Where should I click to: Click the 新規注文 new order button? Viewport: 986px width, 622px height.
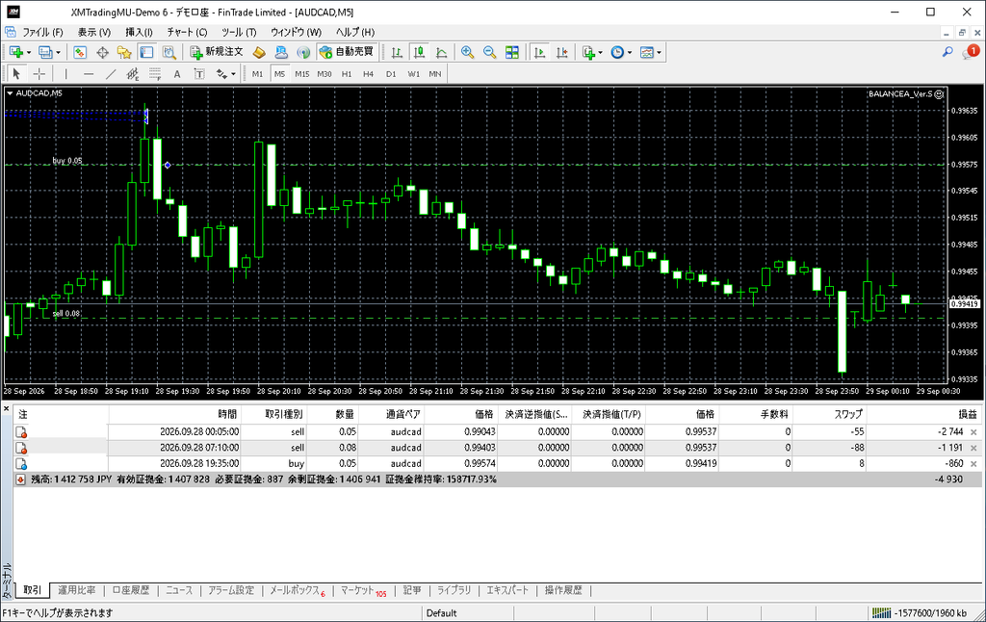coord(216,52)
